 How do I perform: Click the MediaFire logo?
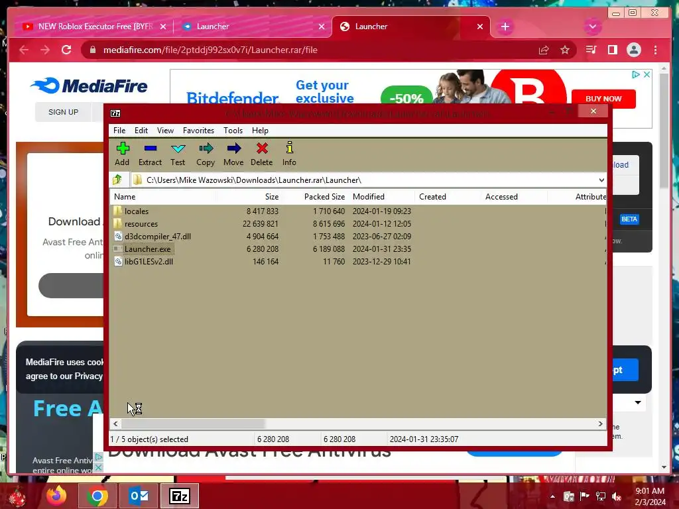click(x=89, y=85)
